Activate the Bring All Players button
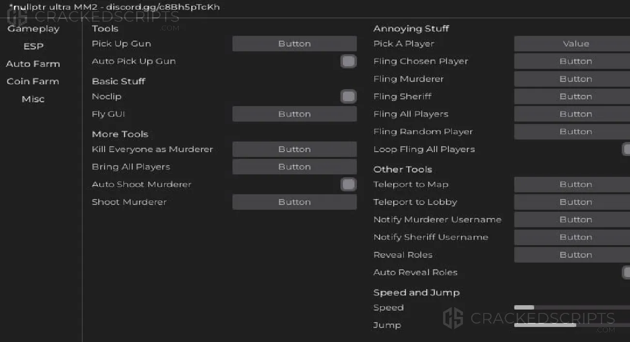The width and height of the screenshot is (630, 342). (294, 167)
